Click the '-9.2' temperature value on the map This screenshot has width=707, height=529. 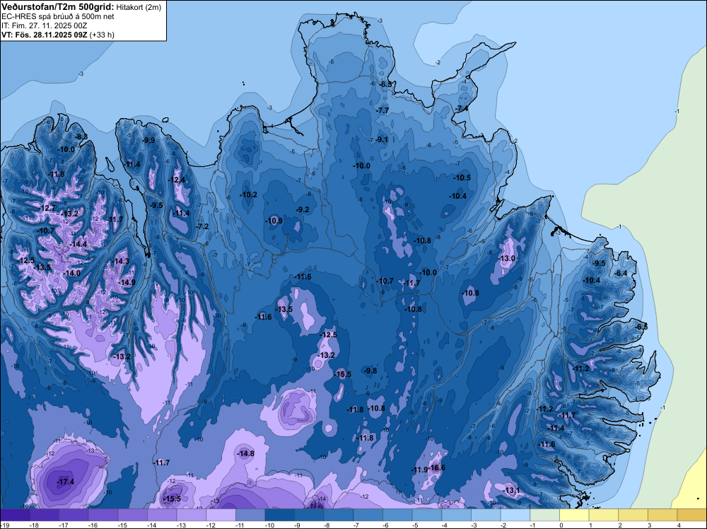[303, 210]
